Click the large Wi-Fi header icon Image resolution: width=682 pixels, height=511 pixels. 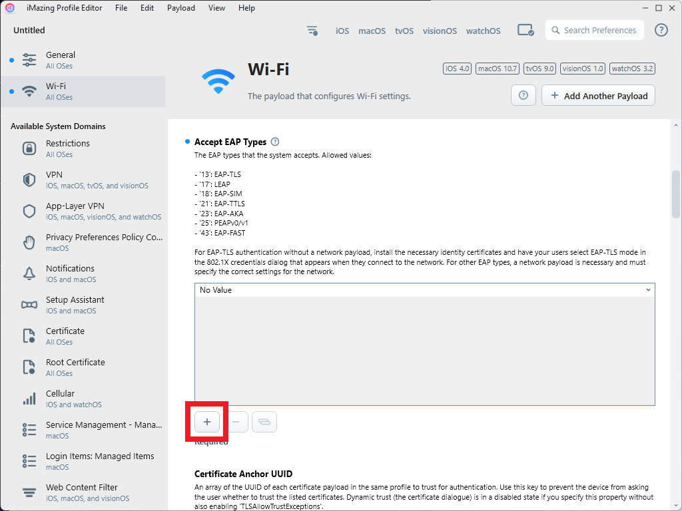click(218, 81)
